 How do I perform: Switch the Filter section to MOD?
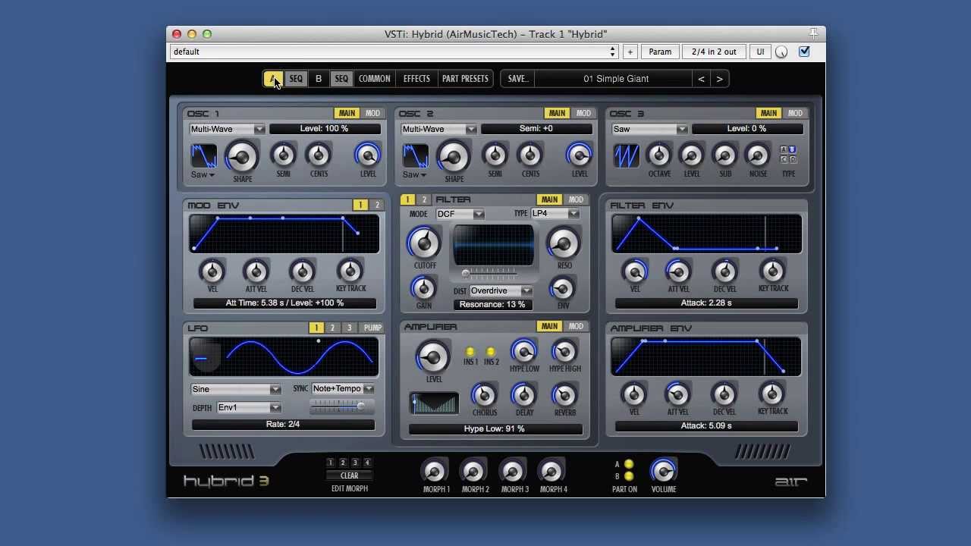point(577,200)
